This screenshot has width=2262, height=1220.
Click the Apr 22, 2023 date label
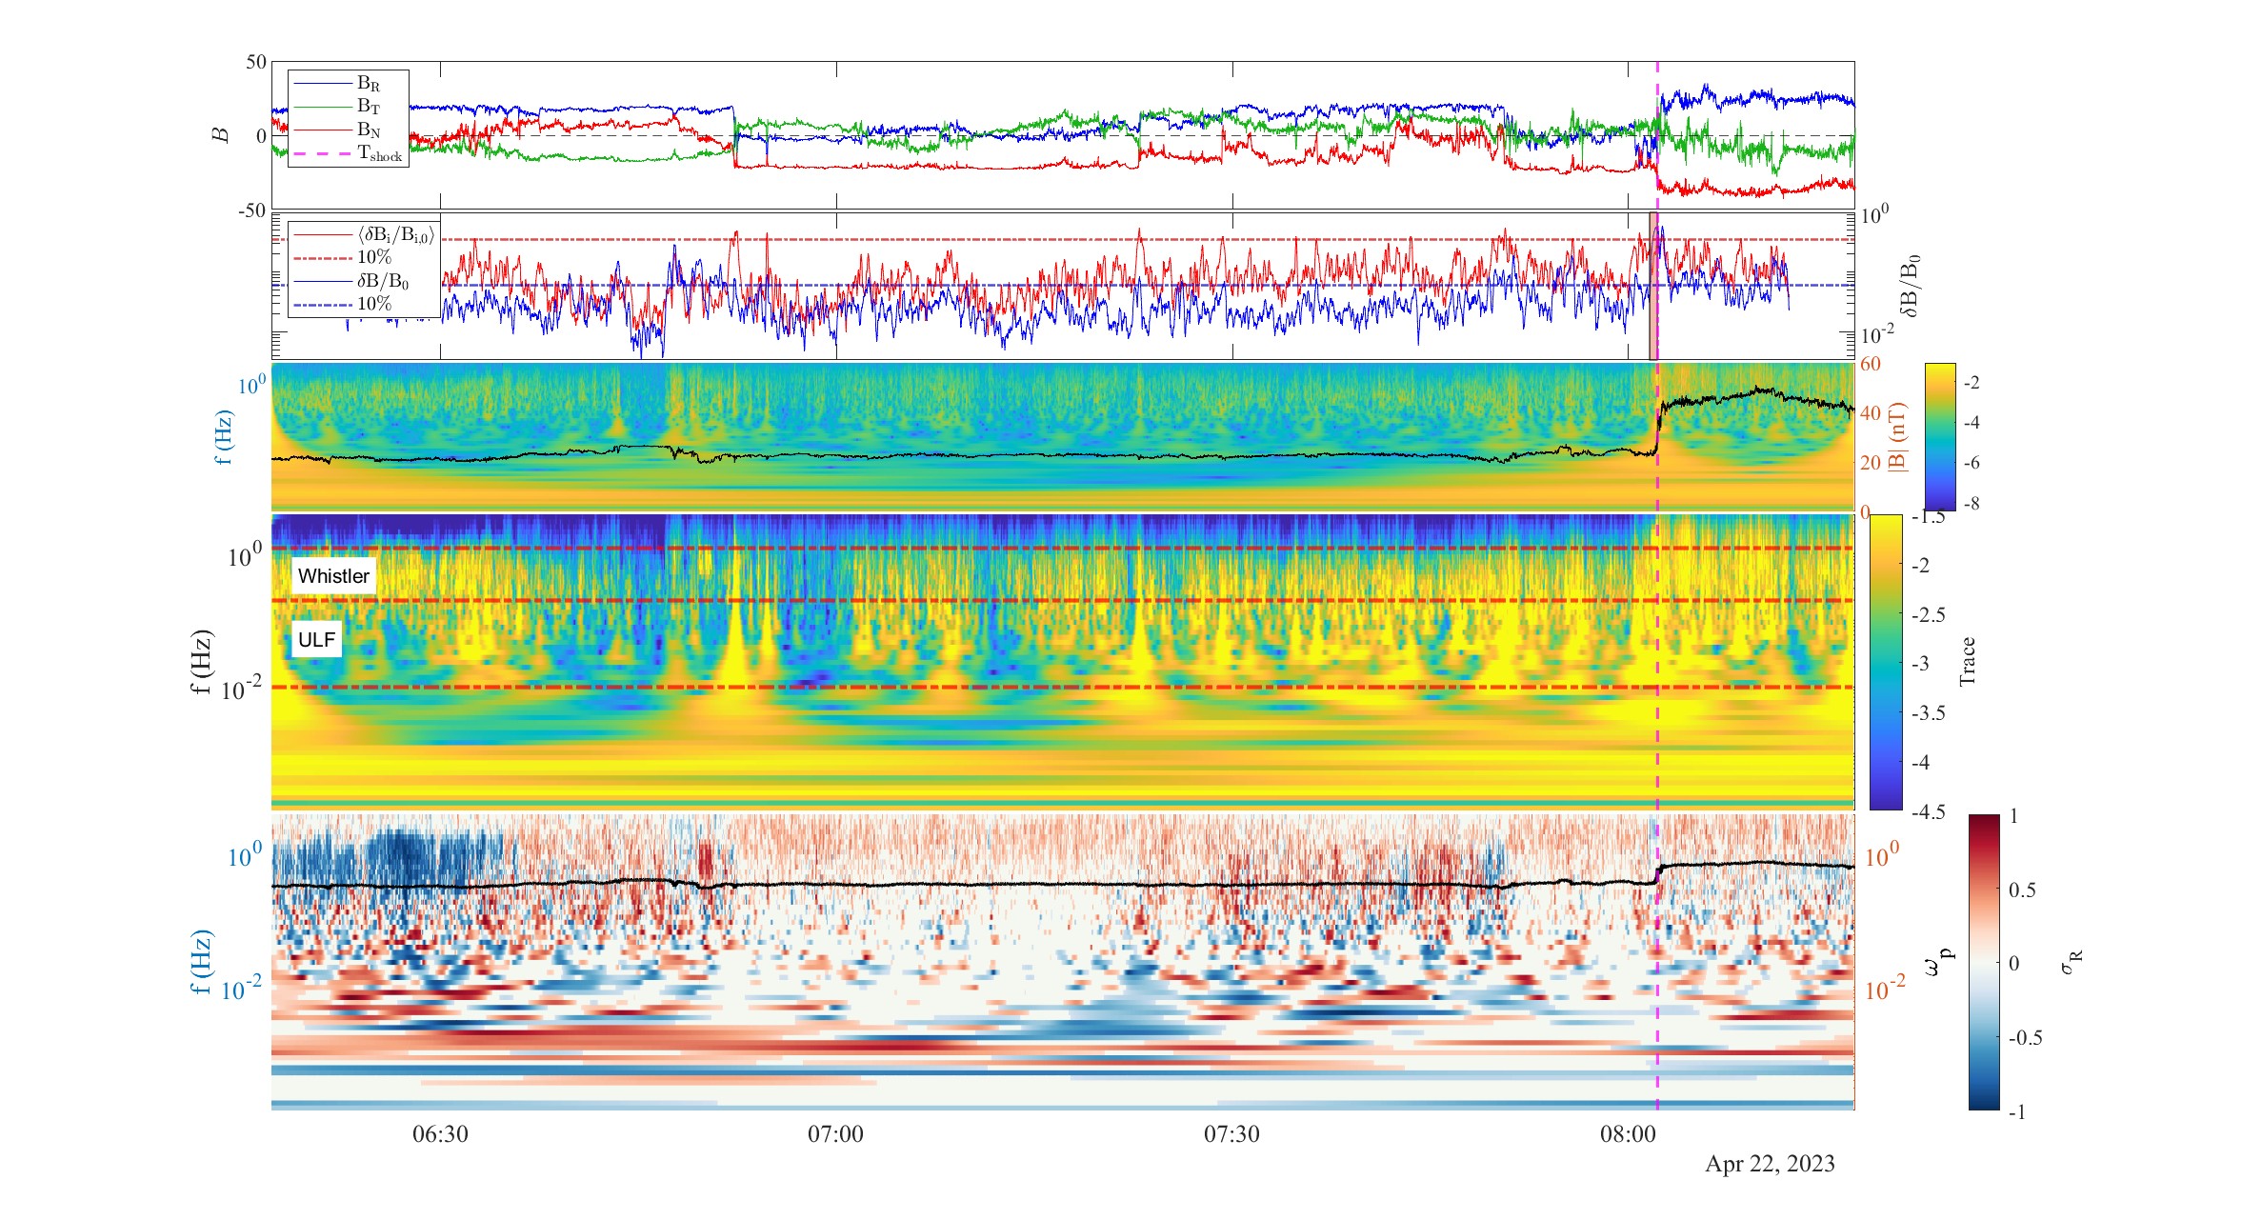1770,1164
